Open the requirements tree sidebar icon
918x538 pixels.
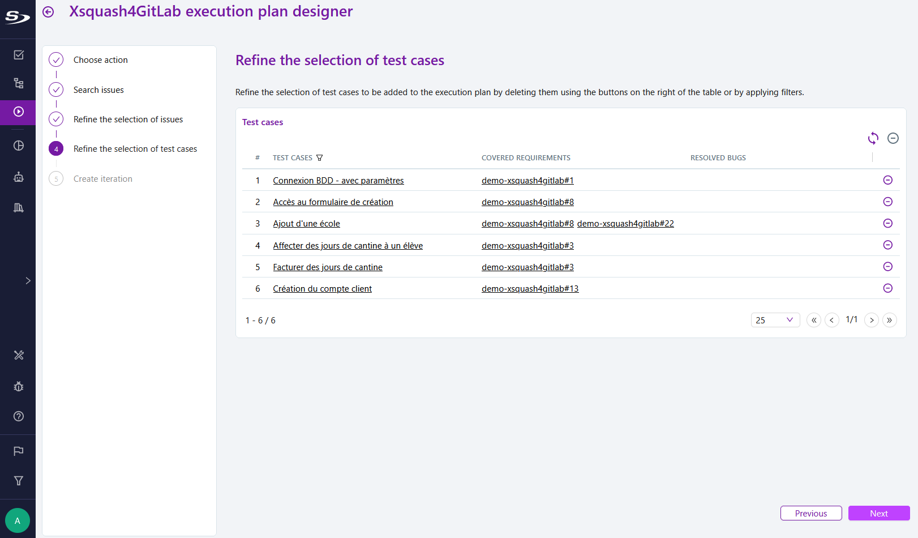point(19,83)
